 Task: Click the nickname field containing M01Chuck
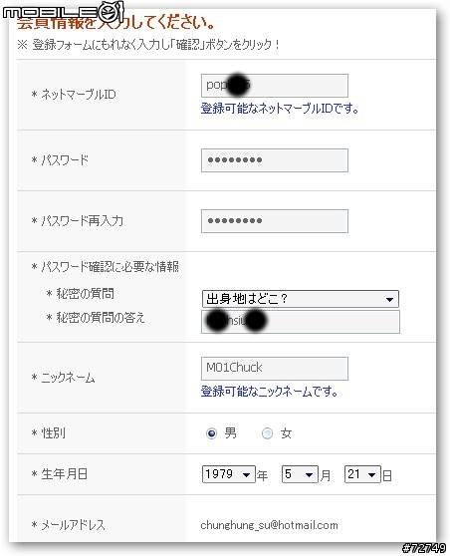(x=275, y=369)
